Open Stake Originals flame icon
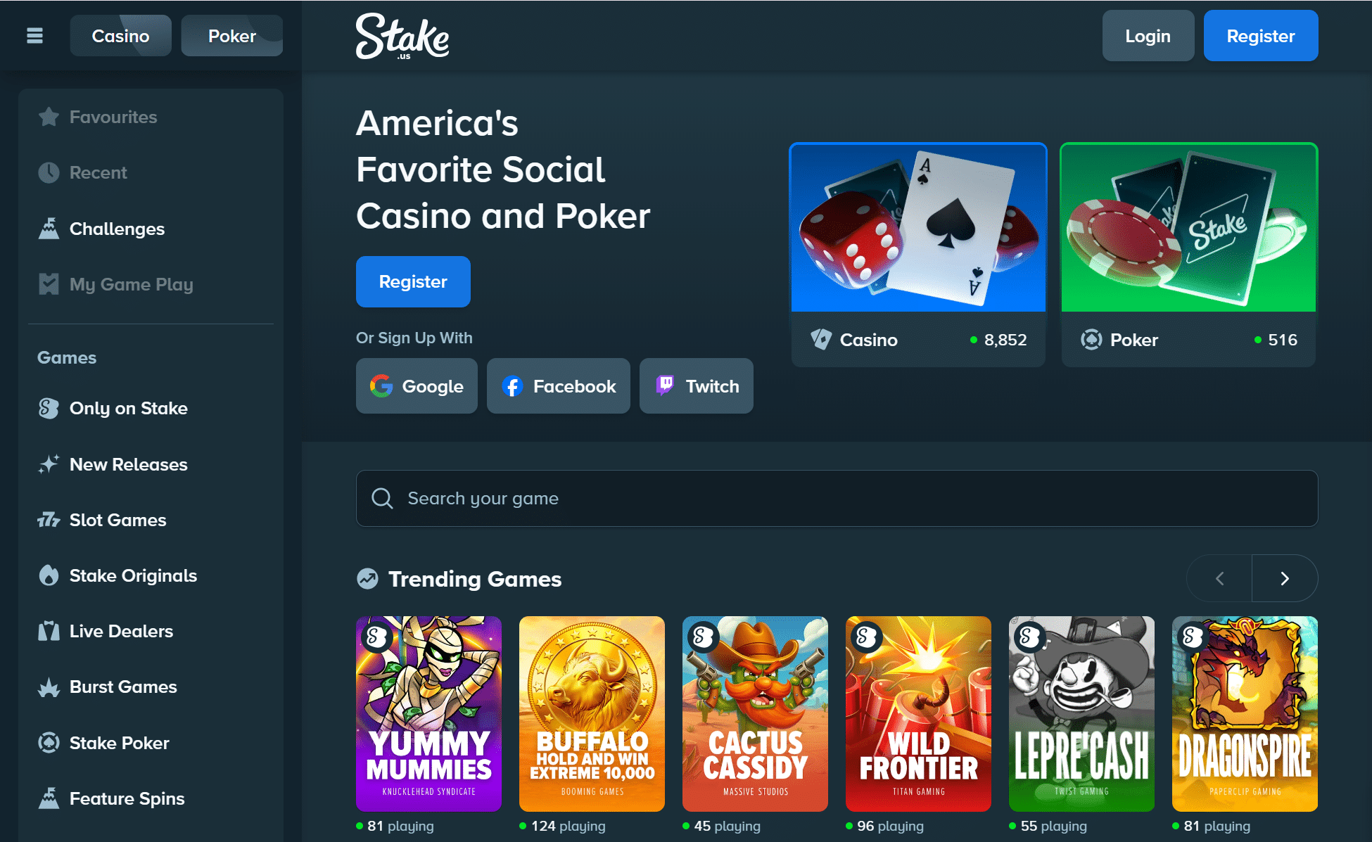Viewport: 1372px width, 842px height. [49, 575]
